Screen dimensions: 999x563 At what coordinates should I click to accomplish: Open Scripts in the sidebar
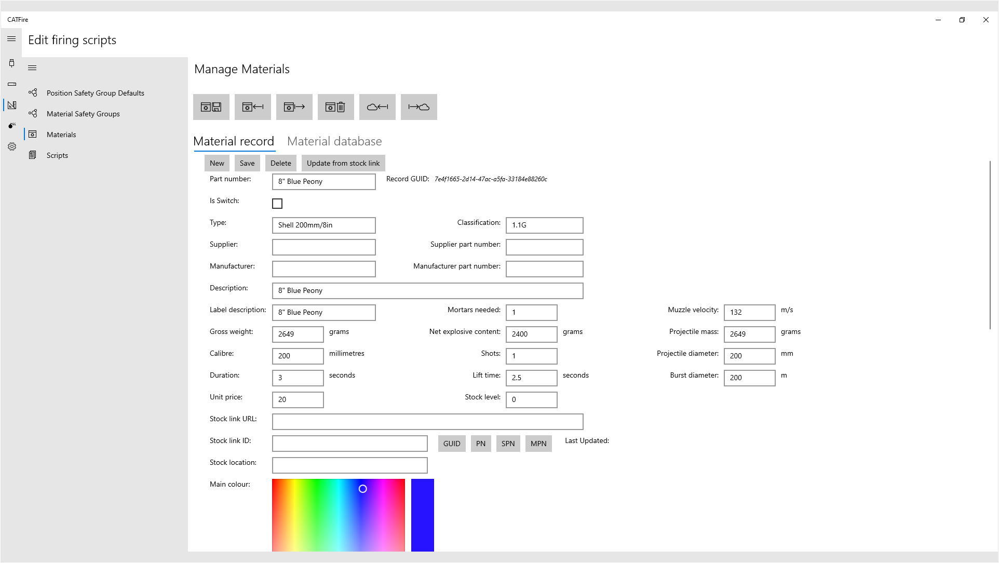point(57,155)
